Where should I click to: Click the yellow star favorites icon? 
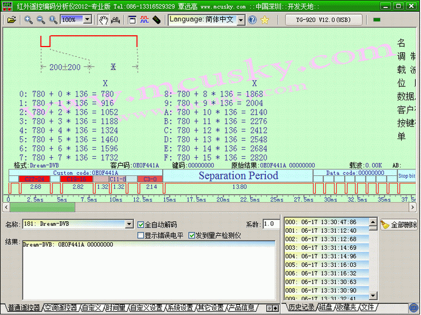[265, 19]
